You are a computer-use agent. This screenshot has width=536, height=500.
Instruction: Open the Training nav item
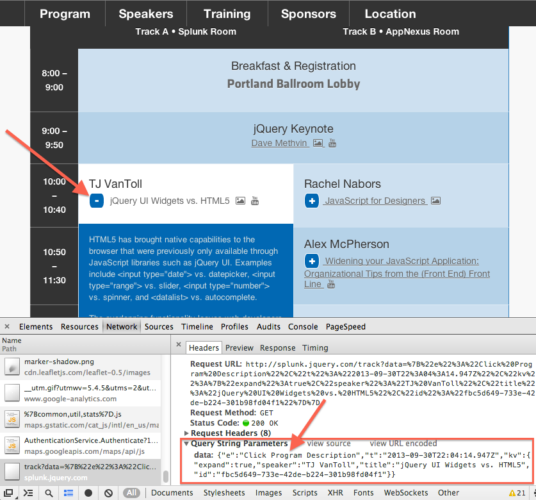tap(227, 13)
